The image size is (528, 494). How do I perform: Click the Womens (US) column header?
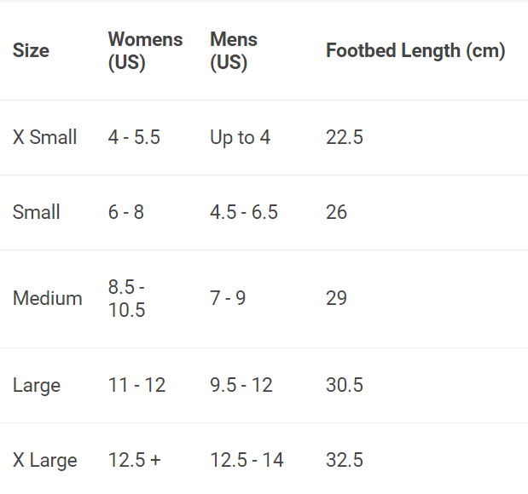pos(145,51)
